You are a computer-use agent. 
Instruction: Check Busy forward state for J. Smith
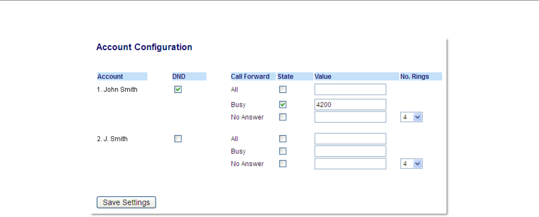click(283, 151)
